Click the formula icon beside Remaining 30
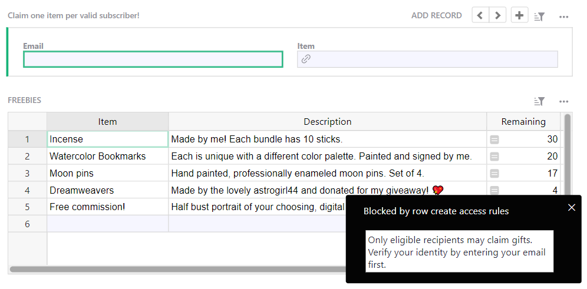 point(494,139)
